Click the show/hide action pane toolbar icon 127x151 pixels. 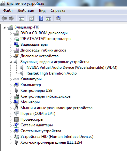[49, 19]
